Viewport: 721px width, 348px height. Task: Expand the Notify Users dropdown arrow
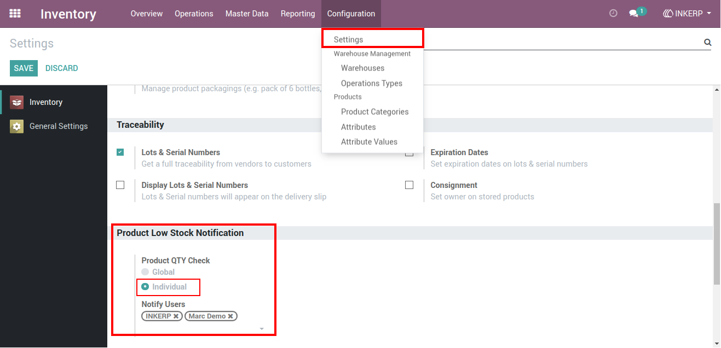pos(262,329)
